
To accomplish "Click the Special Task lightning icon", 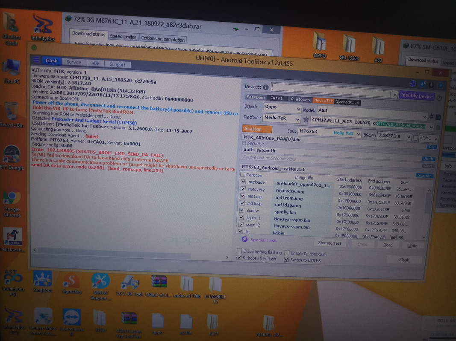I will 244,240.
